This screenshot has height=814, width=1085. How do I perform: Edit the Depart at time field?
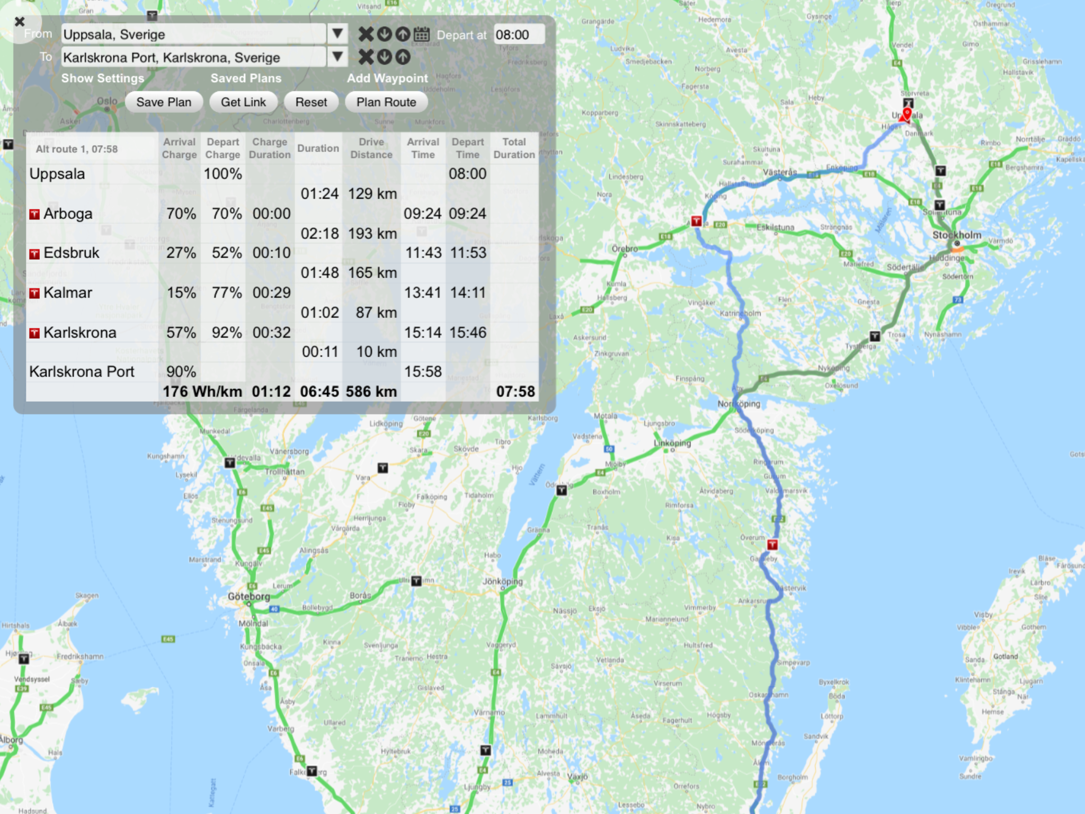(518, 35)
